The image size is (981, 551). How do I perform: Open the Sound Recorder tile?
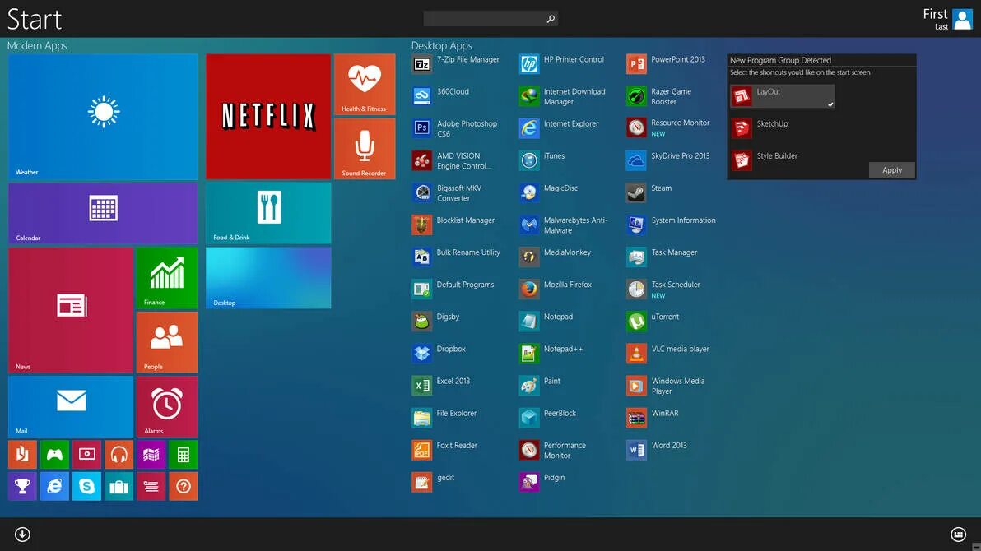click(x=364, y=149)
